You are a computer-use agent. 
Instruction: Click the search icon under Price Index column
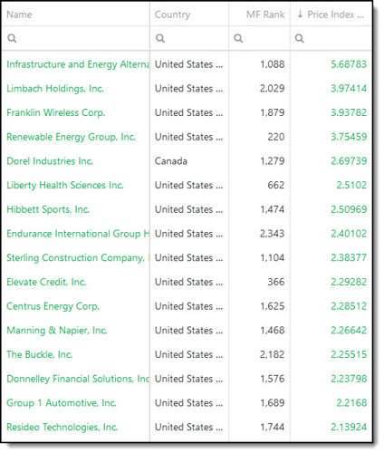click(x=300, y=38)
